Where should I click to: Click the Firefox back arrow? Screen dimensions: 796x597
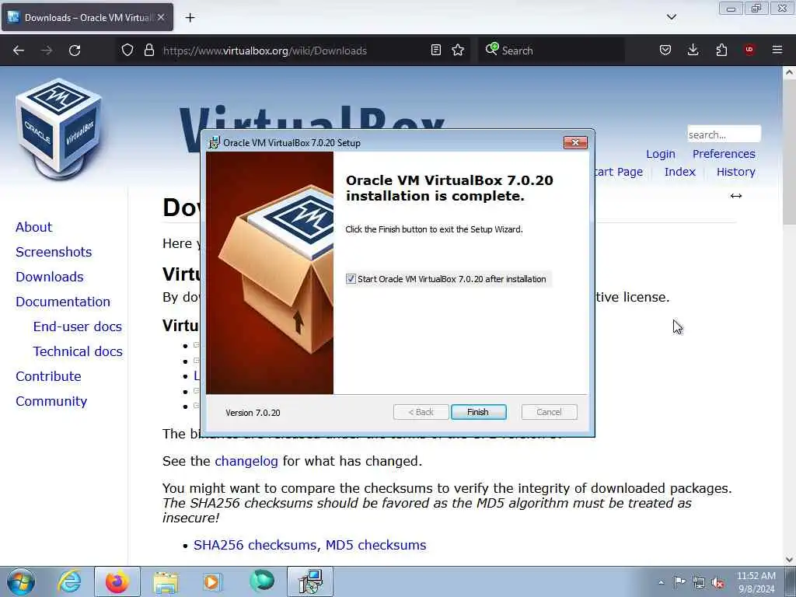[19, 51]
